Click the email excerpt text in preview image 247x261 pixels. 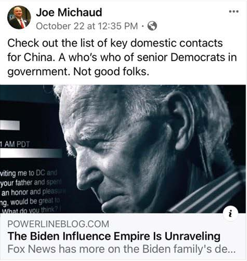tap(31, 192)
